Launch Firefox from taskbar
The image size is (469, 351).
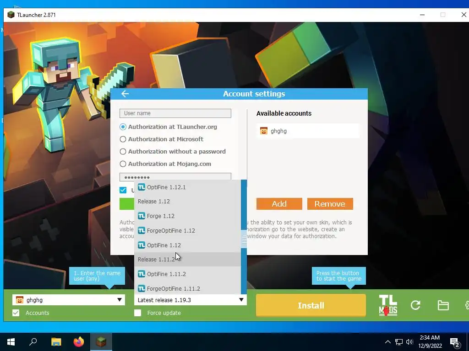79,342
